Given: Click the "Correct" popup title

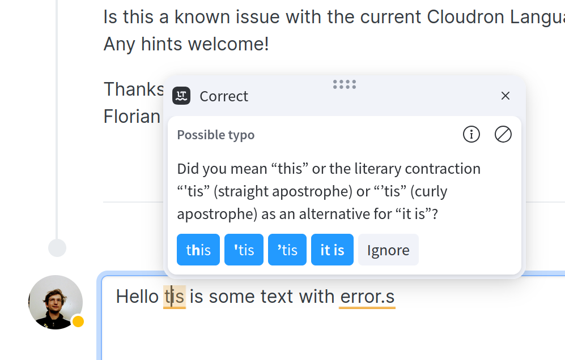Looking at the screenshot, I should 224,96.
